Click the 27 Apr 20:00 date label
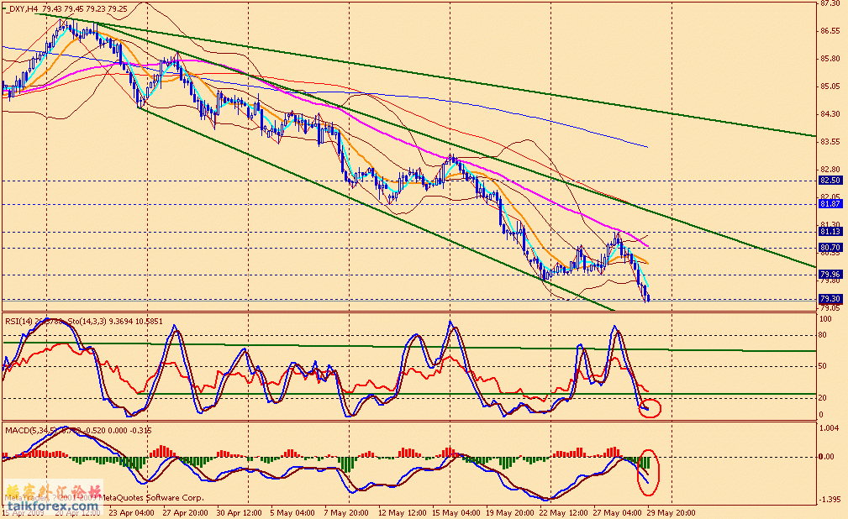 (185, 512)
